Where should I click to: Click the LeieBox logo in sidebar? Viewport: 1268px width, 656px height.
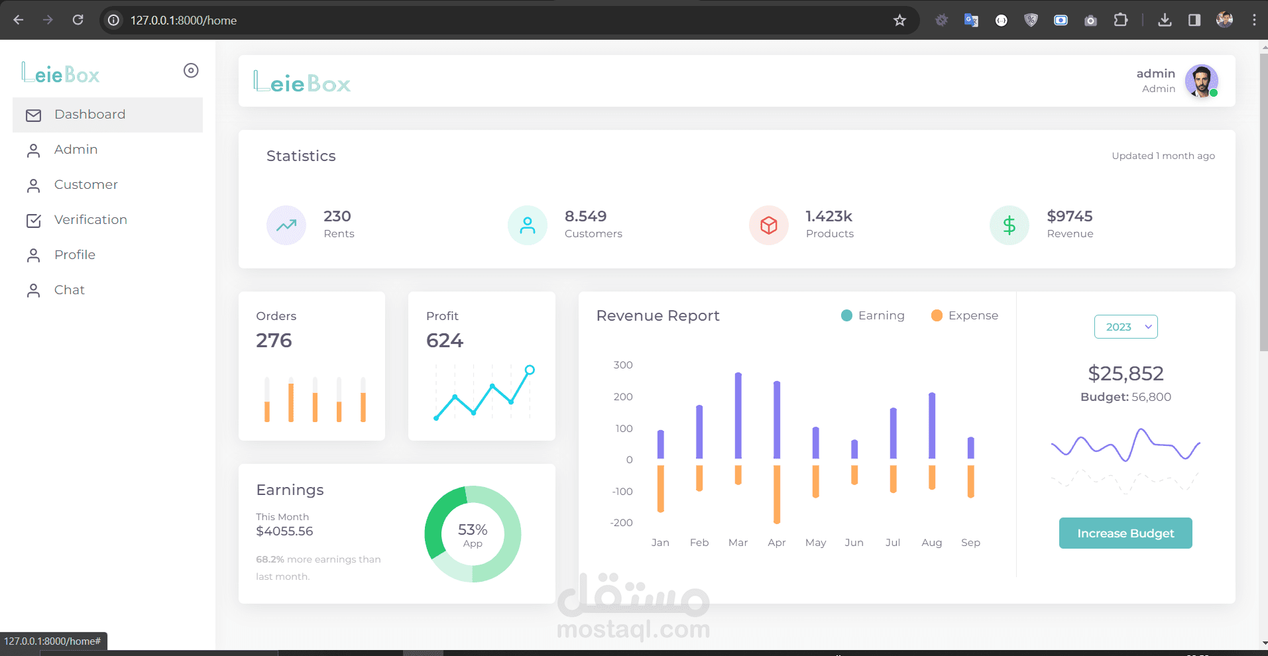pyautogui.click(x=60, y=73)
